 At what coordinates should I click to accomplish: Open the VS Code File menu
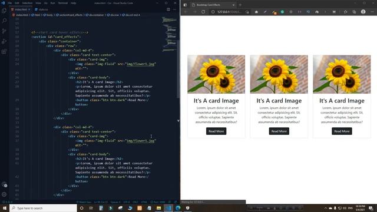click(10, 3)
